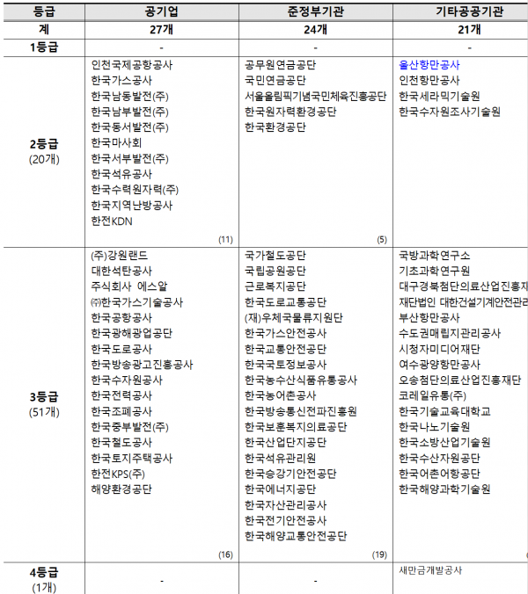Select 해양환경공단 entry
Image resolution: width=528 pixels, height=594 pixels.
[121, 489]
